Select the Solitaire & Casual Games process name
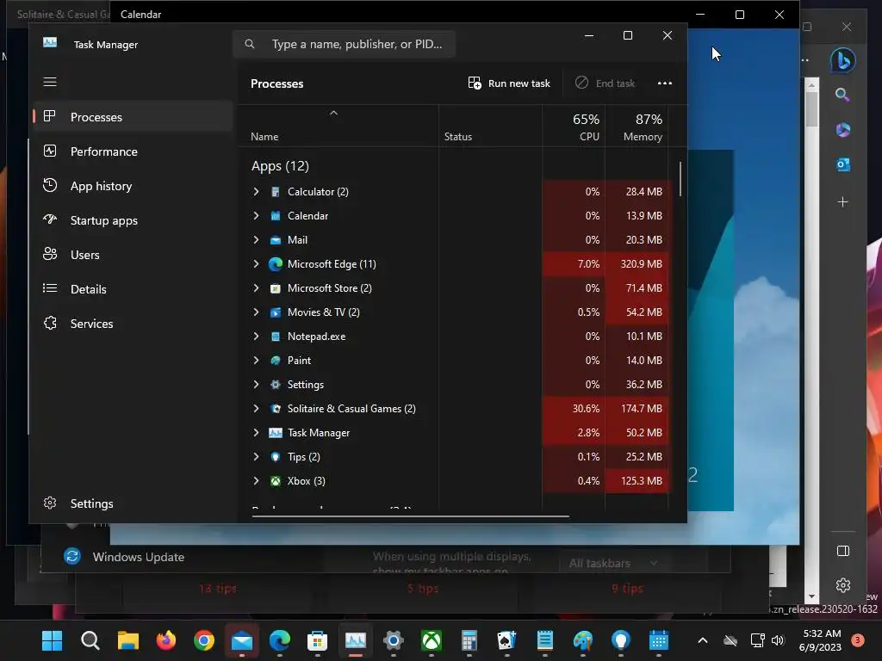 pos(351,409)
